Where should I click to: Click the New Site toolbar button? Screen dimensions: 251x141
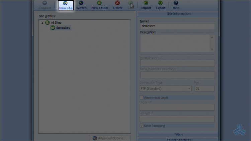coord(66,5)
